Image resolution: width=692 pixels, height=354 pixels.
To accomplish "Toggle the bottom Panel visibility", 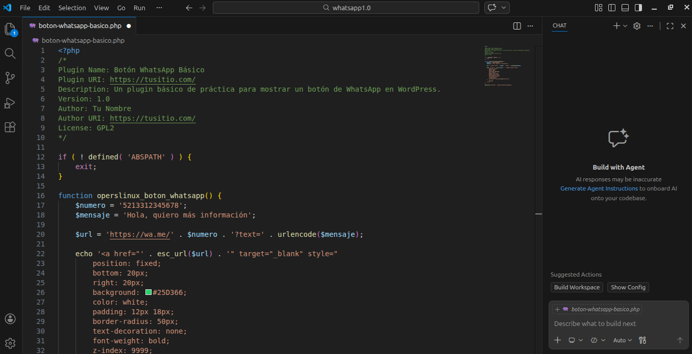I will pyautogui.click(x=625, y=8).
